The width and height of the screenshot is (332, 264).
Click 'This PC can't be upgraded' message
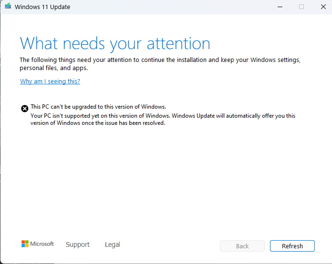point(98,107)
